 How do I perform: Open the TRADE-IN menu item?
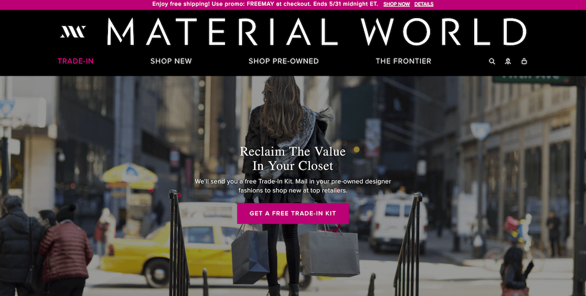(x=76, y=61)
